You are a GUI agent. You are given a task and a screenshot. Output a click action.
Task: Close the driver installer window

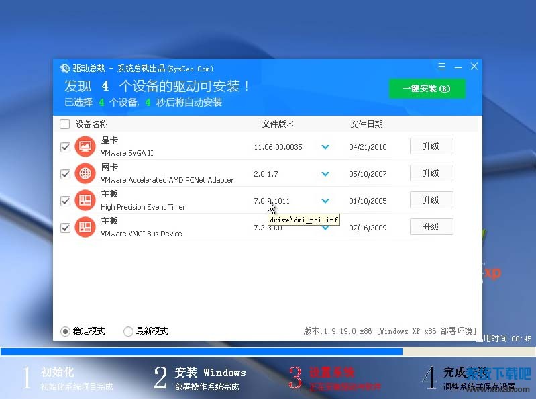474,67
